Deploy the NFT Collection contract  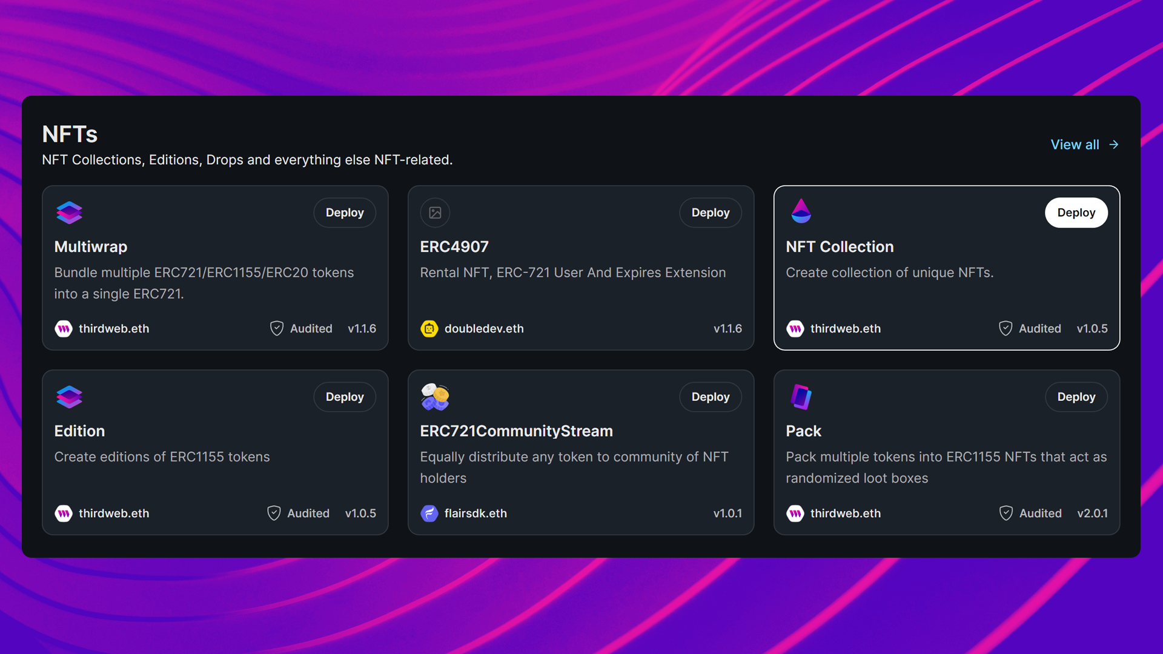[1076, 213]
